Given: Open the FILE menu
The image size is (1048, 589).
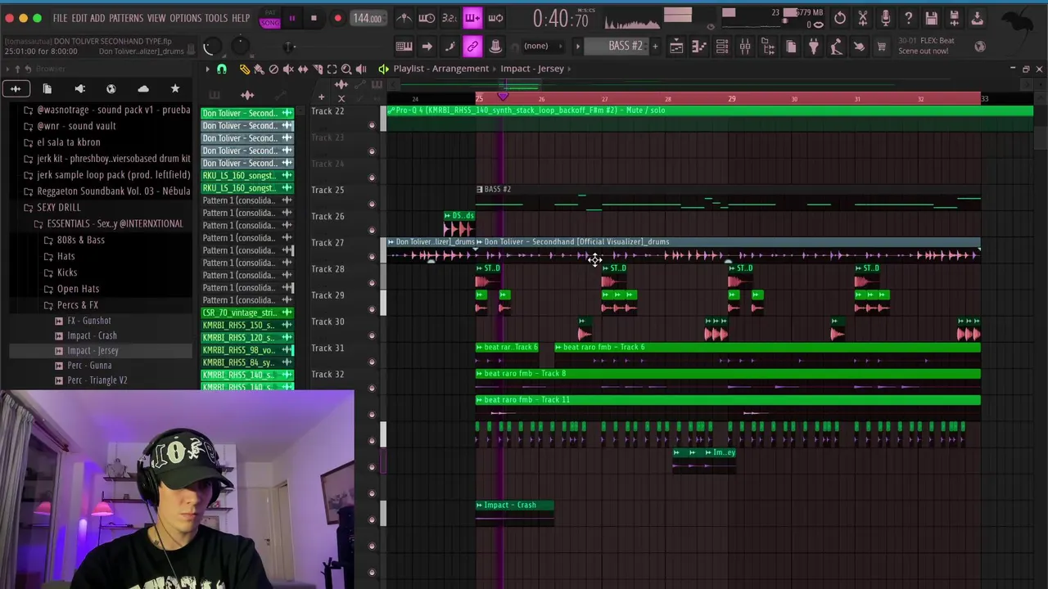Looking at the screenshot, I should [60, 18].
